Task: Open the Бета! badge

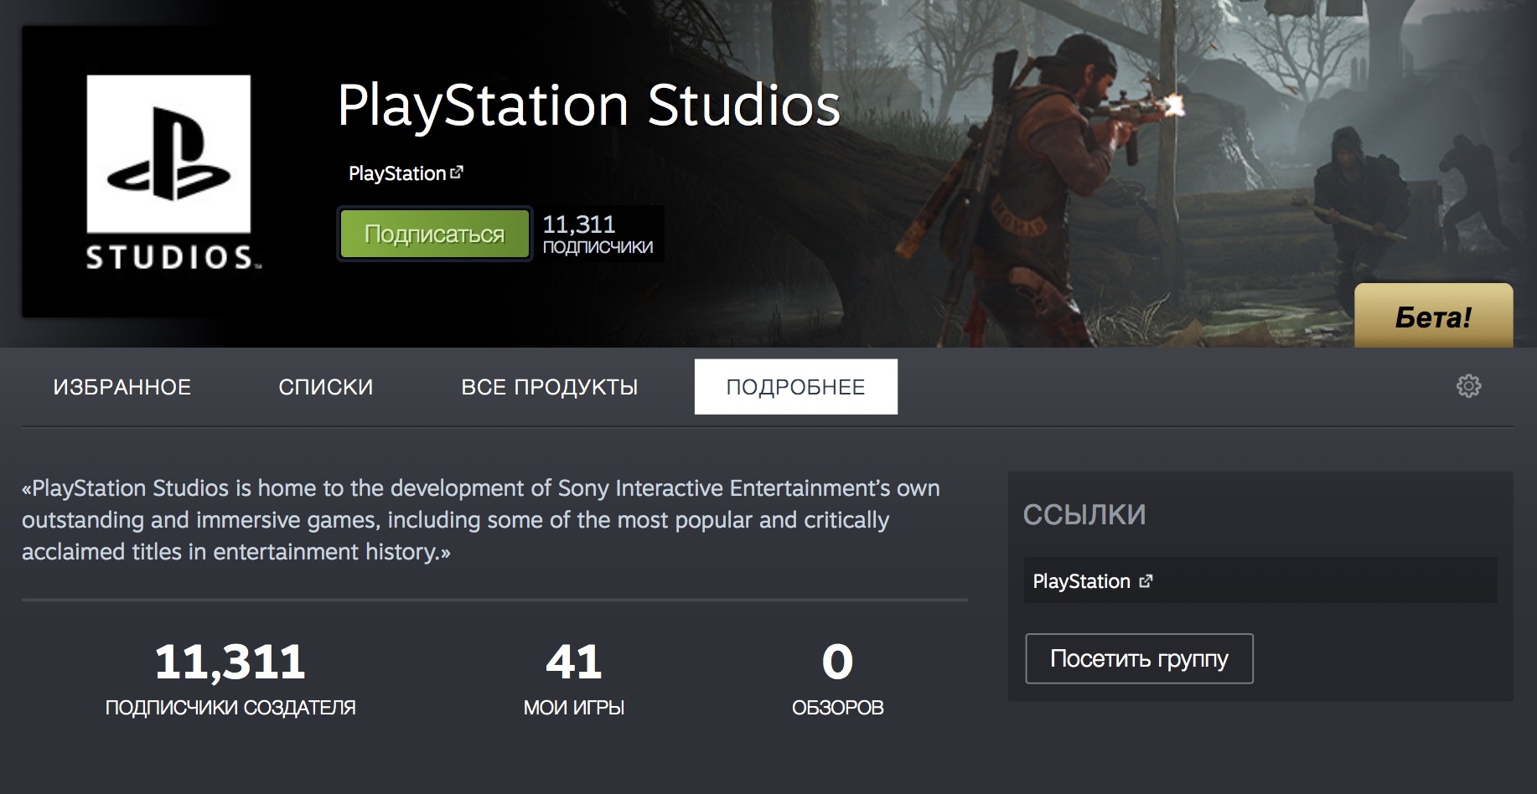Action: 1434,316
